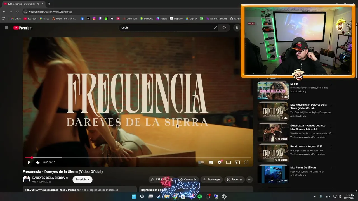Click the browser address bar URL
This screenshot has height=201, width=358.
(x=51, y=12)
